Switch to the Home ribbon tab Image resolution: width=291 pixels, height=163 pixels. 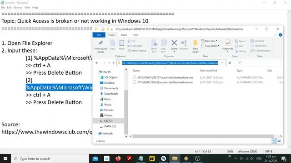pos(111,35)
